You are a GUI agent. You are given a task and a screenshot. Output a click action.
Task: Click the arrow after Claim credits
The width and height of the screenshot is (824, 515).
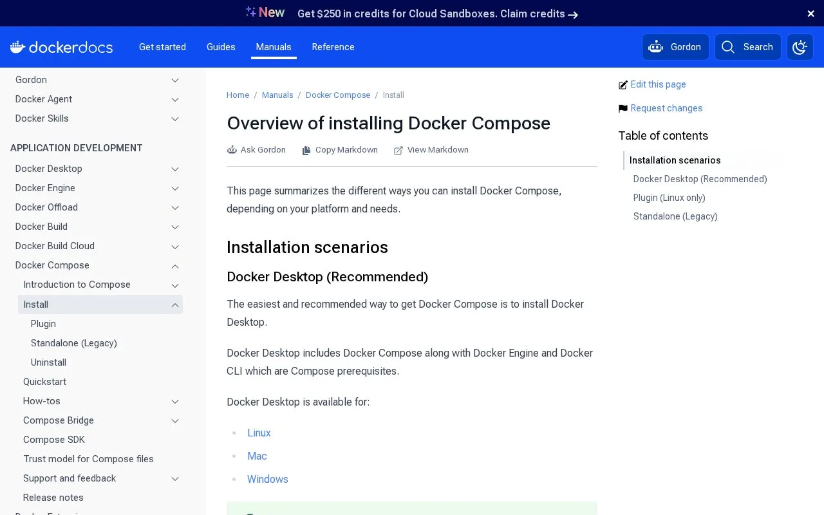coord(573,15)
